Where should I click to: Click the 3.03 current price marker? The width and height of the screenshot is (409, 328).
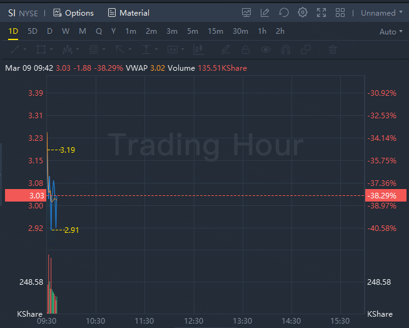tap(26, 195)
